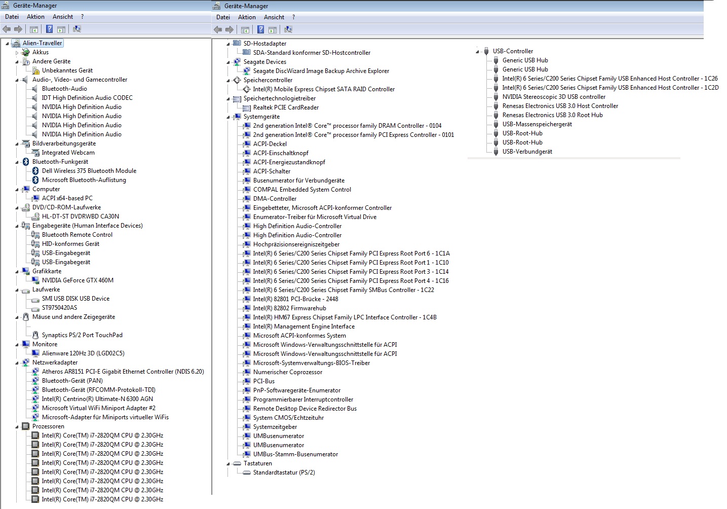Select Microsoft Virtual WiFi Miniport Adapter #2
This screenshot has height=509, width=727.
tap(99, 408)
